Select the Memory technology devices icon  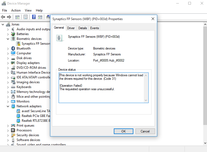(x=13, y=92)
